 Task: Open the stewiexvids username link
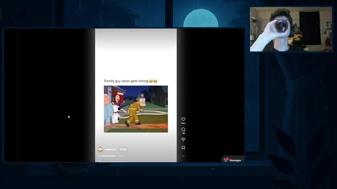pos(110,150)
